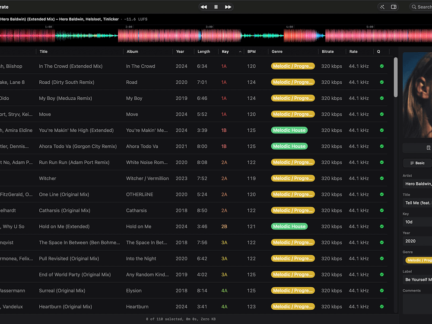Sort by the Length column

point(203,51)
